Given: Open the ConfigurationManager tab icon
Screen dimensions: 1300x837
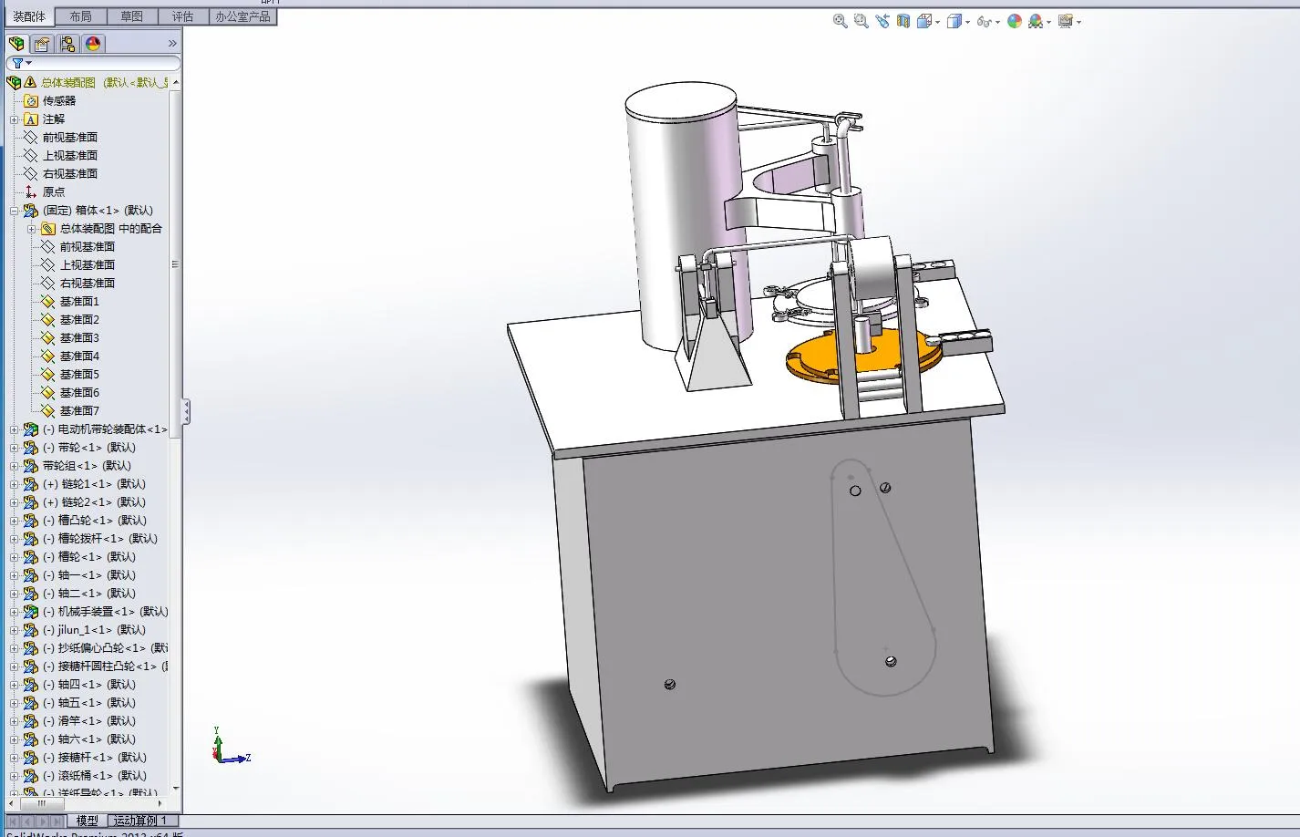Looking at the screenshot, I should click(x=67, y=44).
